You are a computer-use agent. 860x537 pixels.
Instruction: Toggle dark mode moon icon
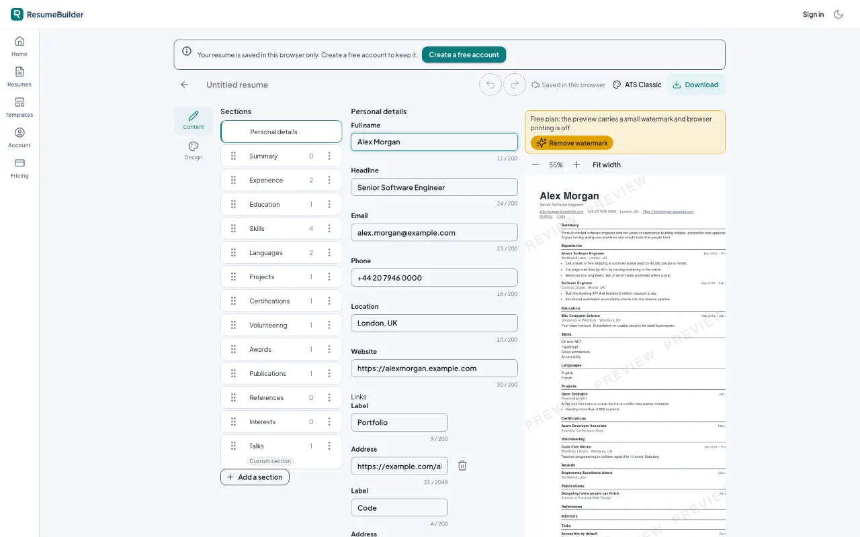coord(838,14)
